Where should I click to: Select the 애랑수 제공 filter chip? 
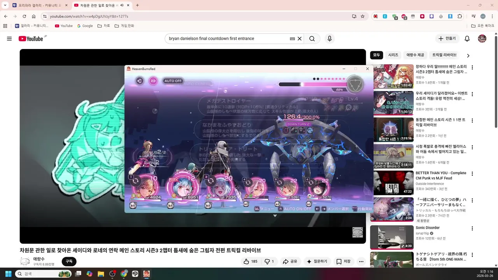(415, 55)
